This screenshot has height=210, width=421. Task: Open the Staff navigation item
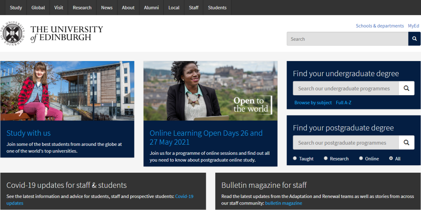pos(194,7)
